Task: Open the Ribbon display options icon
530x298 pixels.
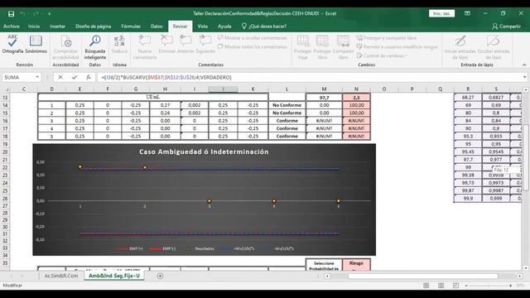Action: (467, 13)
